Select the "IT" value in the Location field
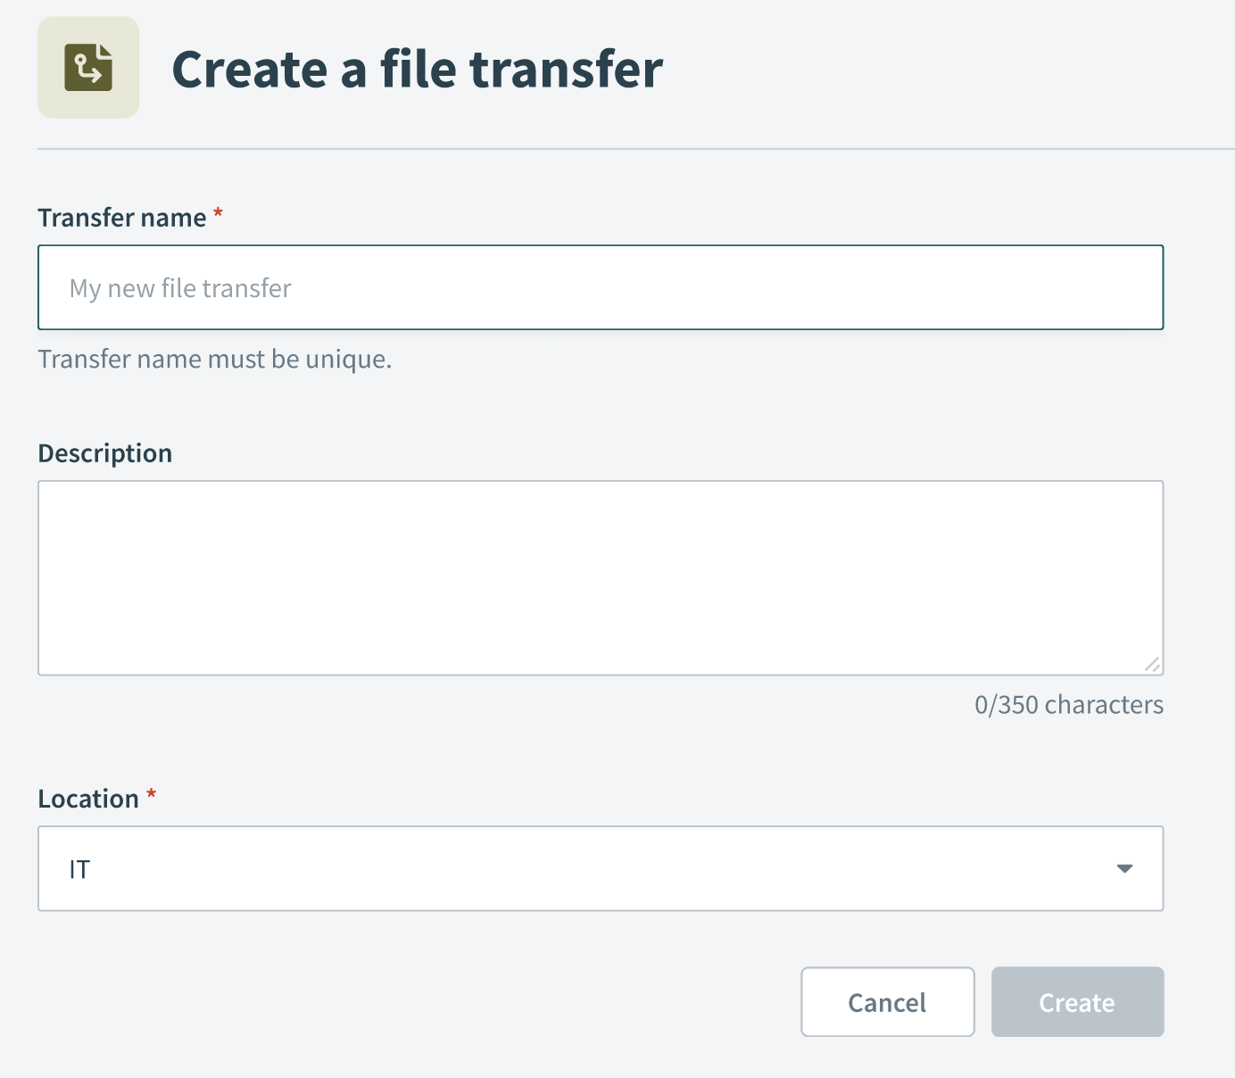Screen dimensions: 1235x1078 (x=79, y=868)
